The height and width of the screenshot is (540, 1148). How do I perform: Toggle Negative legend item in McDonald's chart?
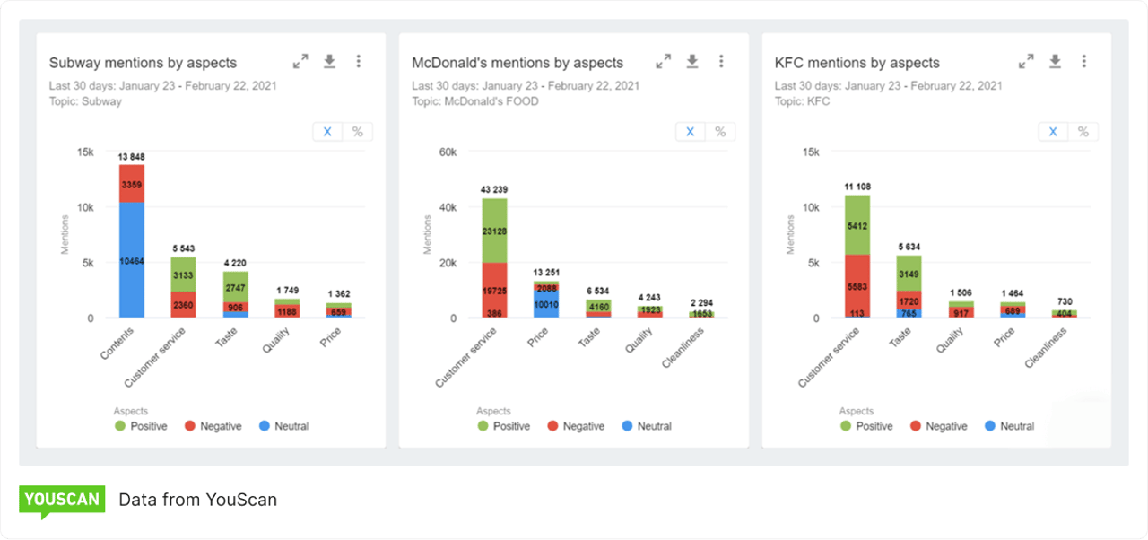pos(574,426)
